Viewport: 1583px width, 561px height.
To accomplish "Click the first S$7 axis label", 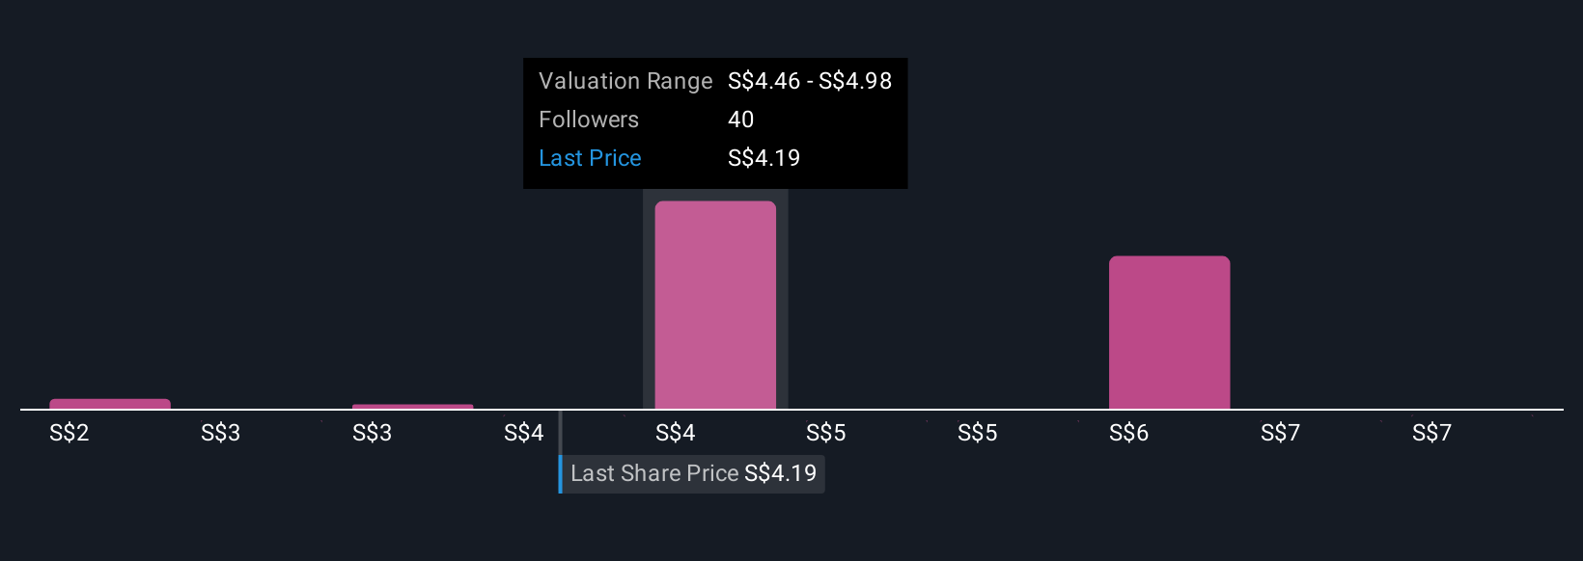I will click(x=1281, y=433).
